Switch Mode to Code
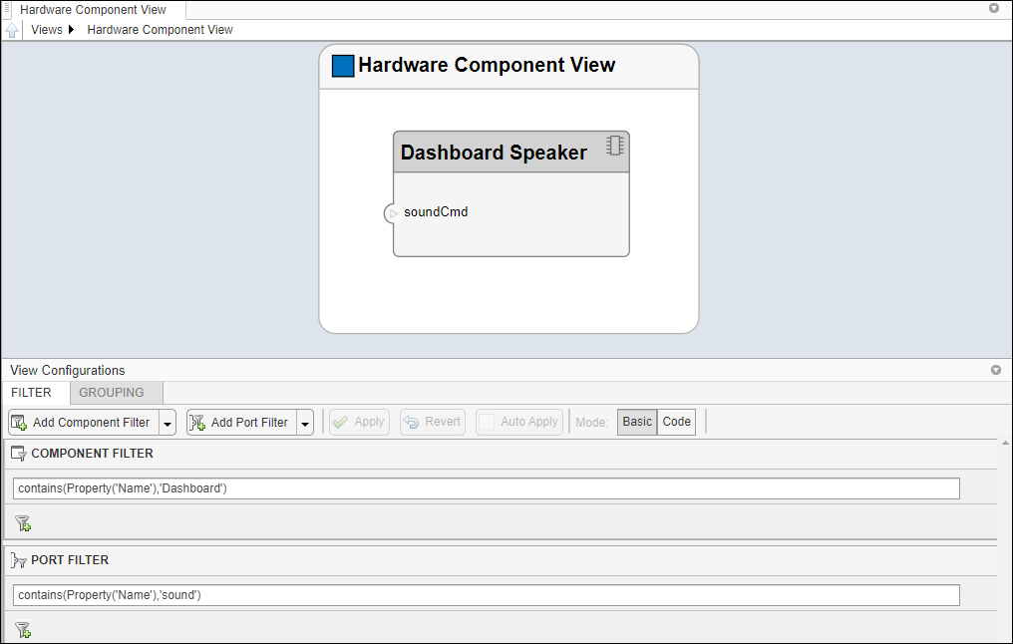1013x644 pixels. pyautogui.click(x=676, y=422)
